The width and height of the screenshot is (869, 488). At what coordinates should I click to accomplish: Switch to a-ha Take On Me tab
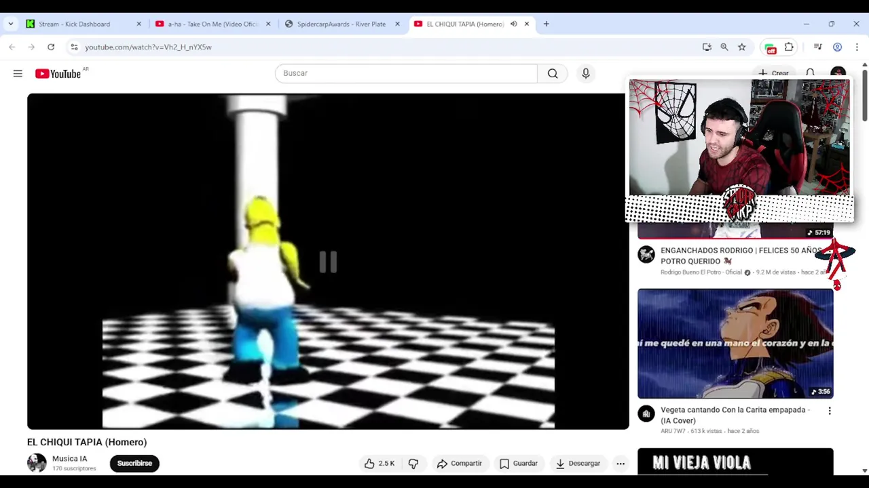(x=213, y=24)
